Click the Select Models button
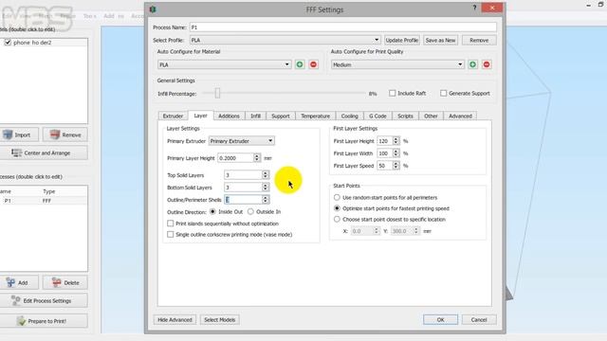The width and height of the screenshot is (607, 341). click(x=219, y=320)
